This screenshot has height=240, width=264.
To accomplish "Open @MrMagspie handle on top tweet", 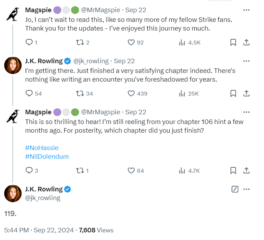I will pos(101,10).
